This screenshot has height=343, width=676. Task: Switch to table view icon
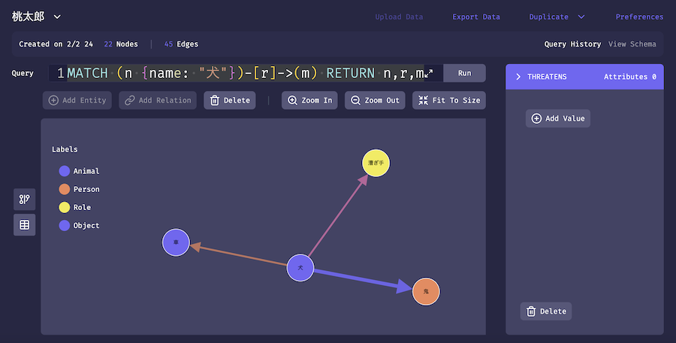pos(25,225)
